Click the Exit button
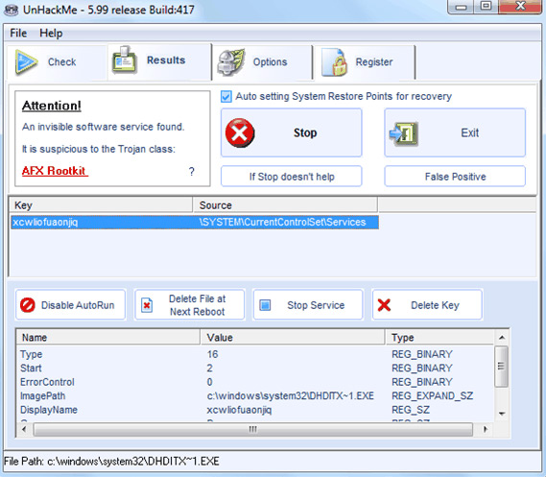Viewport: 546px width, 477px height. (x=455, y=132)
